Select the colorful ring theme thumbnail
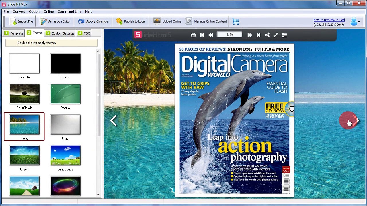Image resolution: width=367 pixels, height=206 pixels. (65, 186)
